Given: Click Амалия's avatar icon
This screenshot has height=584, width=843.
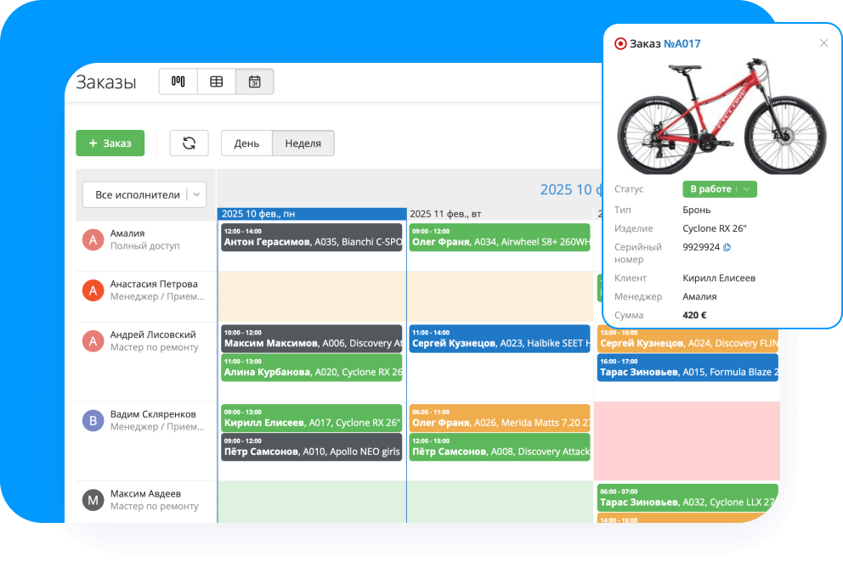Looking at the screenshot, I should click(93, 239).
